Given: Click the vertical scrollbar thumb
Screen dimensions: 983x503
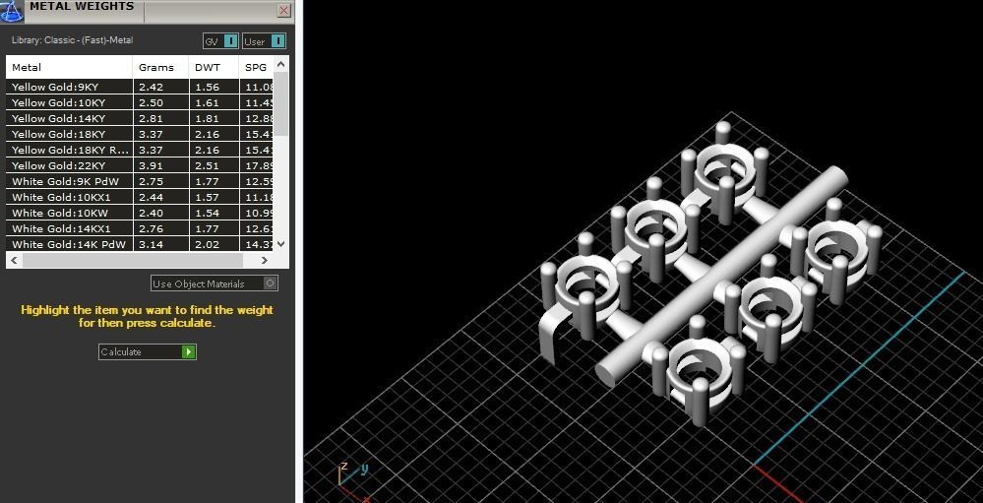Looking at the screenshot, I should (280, 103).
